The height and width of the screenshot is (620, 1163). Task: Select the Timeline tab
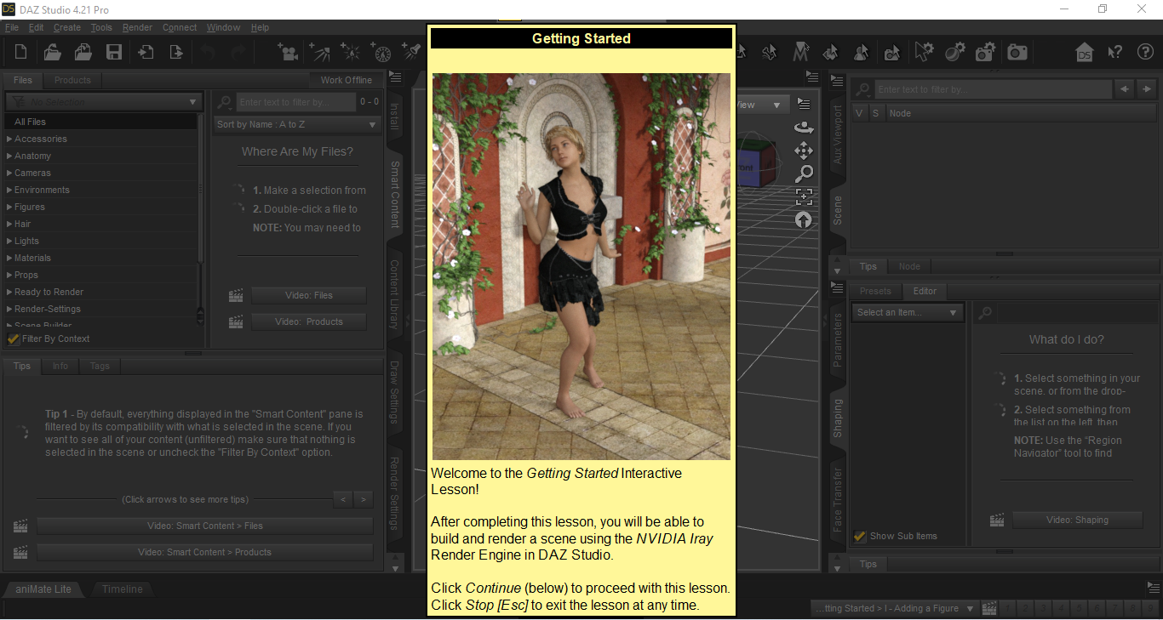click(x=123, y=589)
